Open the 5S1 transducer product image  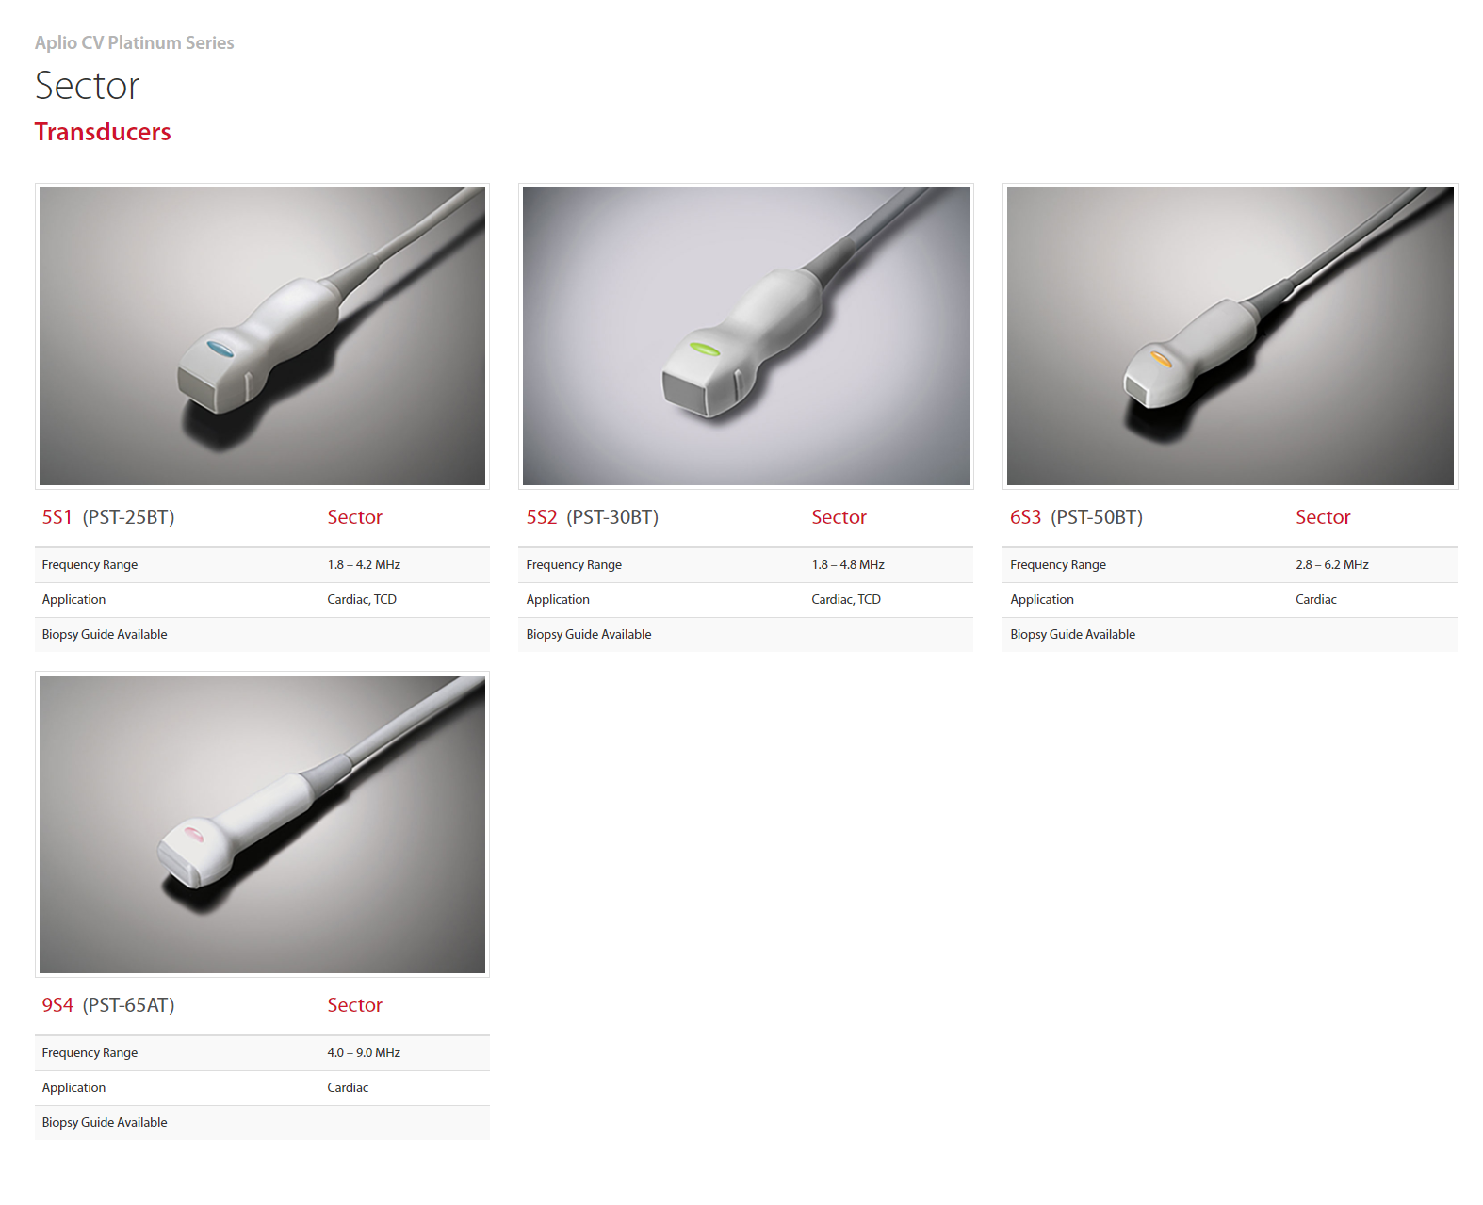(262, 336)
